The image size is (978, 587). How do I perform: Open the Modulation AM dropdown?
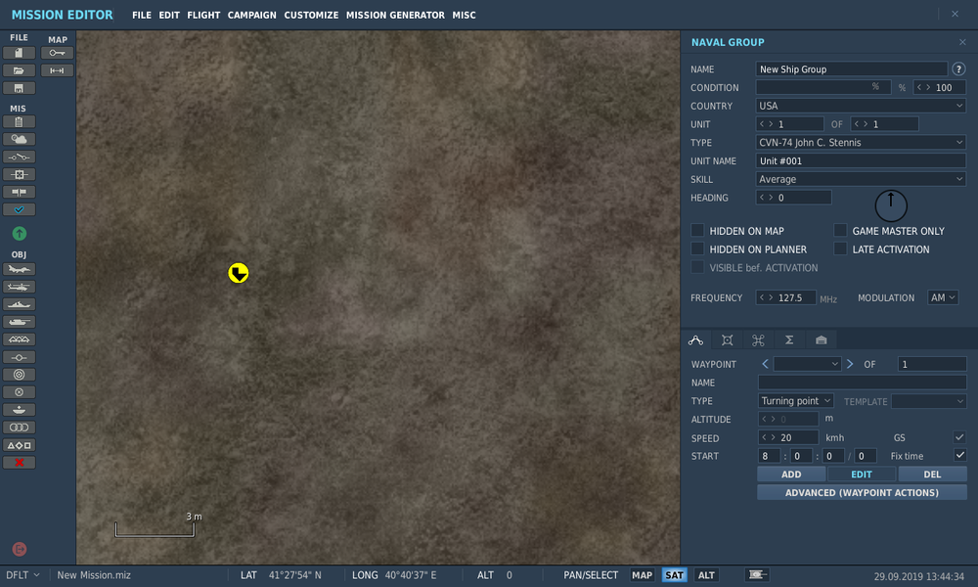tap(943, 297)
